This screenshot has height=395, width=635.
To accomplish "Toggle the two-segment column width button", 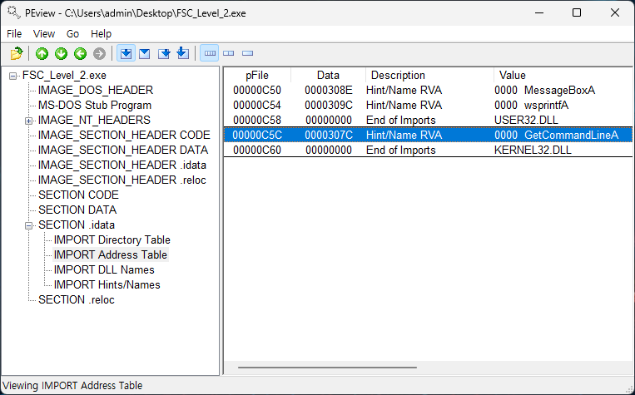I will pos(229,54).
